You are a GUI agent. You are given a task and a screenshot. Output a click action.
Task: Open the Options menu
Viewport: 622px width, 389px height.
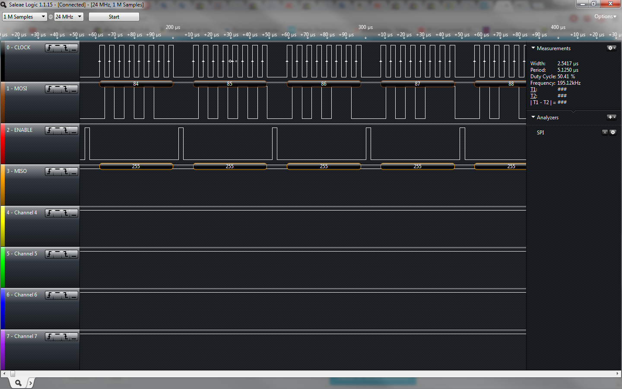[x=605, y=16]
